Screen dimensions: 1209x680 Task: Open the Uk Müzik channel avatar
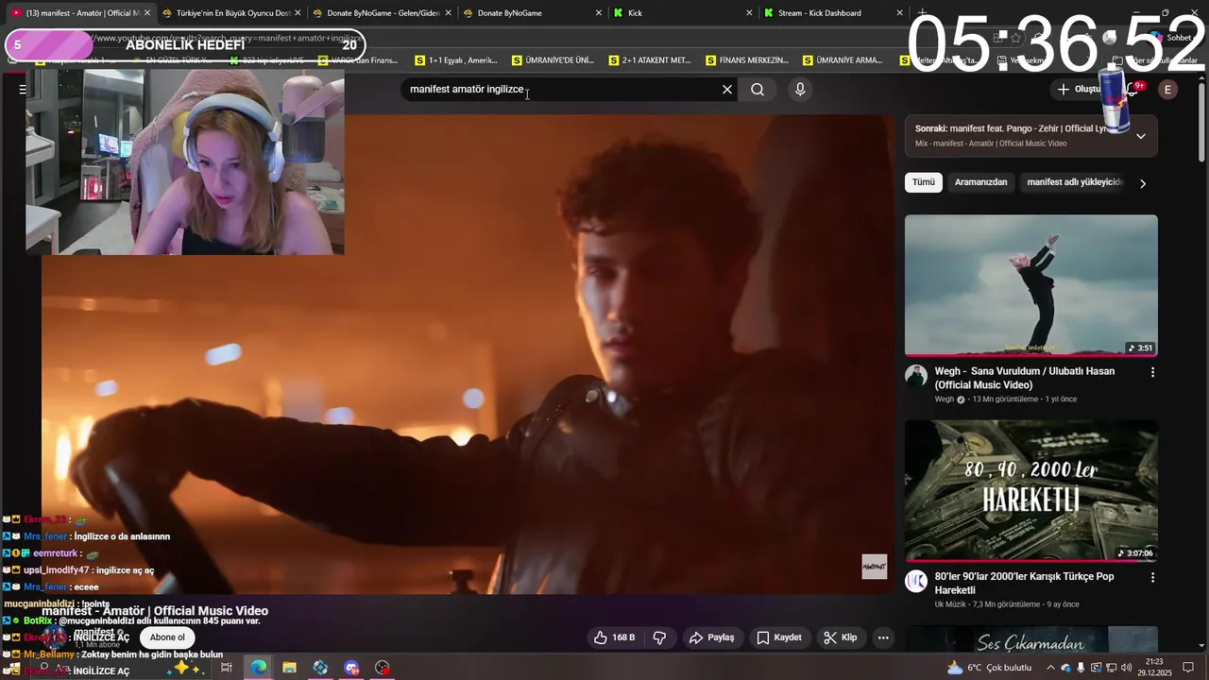pyautogui.click(x=916, y=581)
